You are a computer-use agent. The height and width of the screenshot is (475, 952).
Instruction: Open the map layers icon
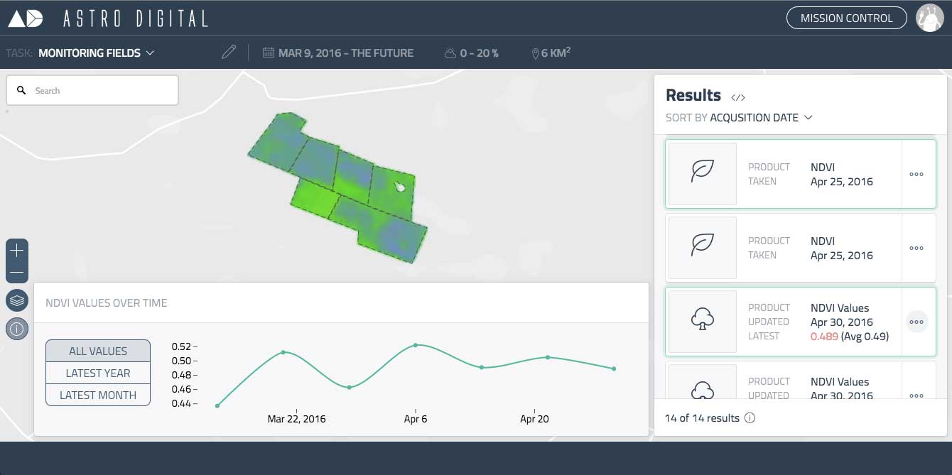17,300
